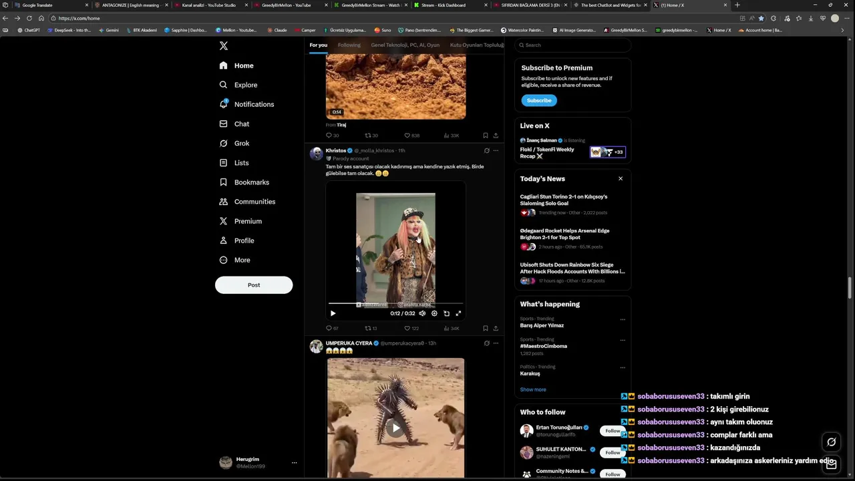Open Khristos video settings gear
855x481 pixels.
click(x=434, y=313)
